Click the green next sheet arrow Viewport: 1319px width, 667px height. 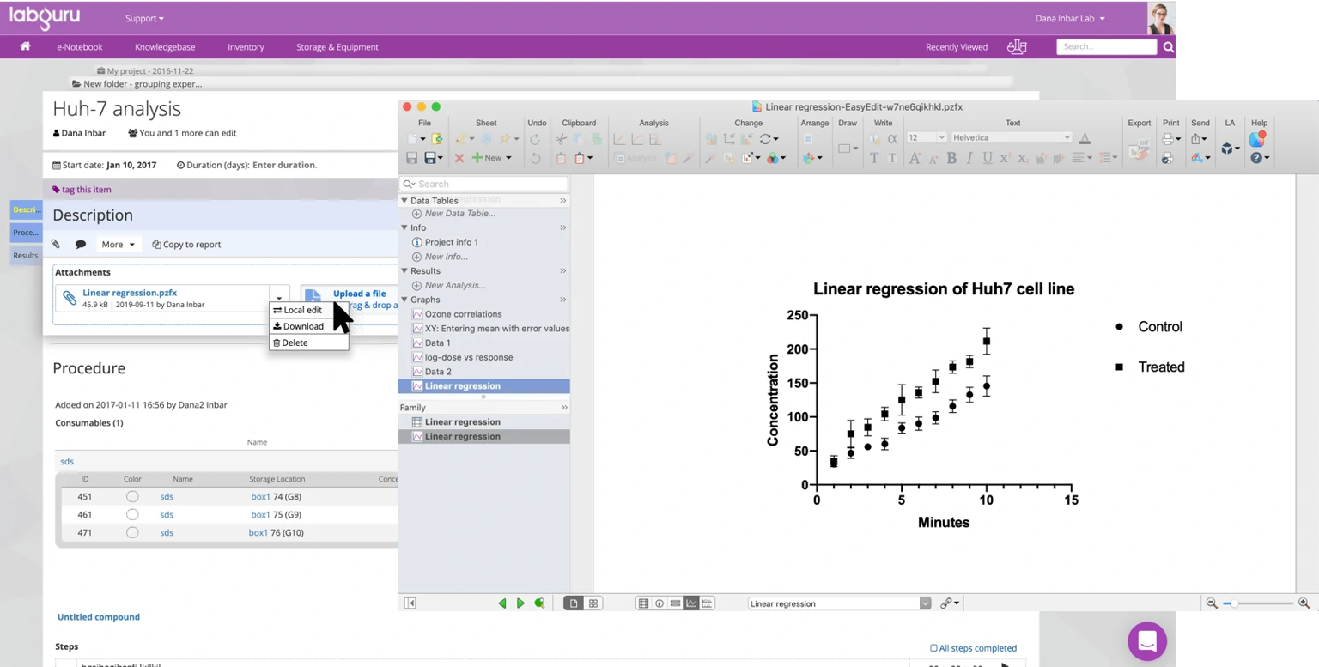click(520, 603)
